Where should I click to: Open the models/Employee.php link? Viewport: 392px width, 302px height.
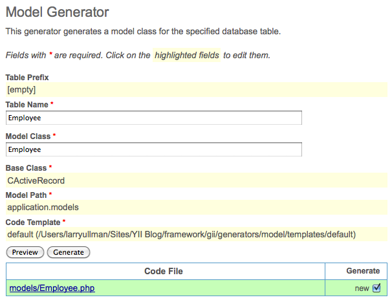tap(52, 288)
